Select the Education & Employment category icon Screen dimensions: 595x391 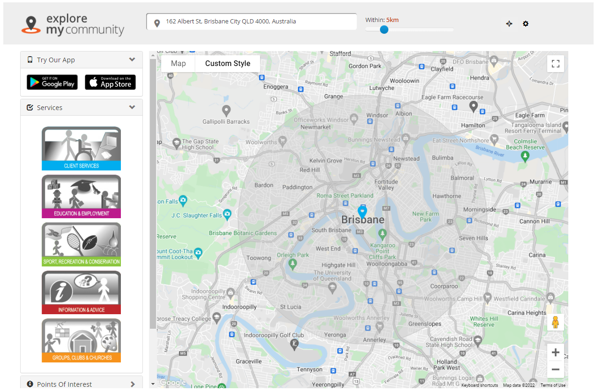81,197
